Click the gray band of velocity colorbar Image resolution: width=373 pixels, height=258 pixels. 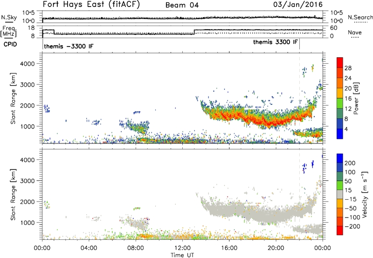(340, 194)
